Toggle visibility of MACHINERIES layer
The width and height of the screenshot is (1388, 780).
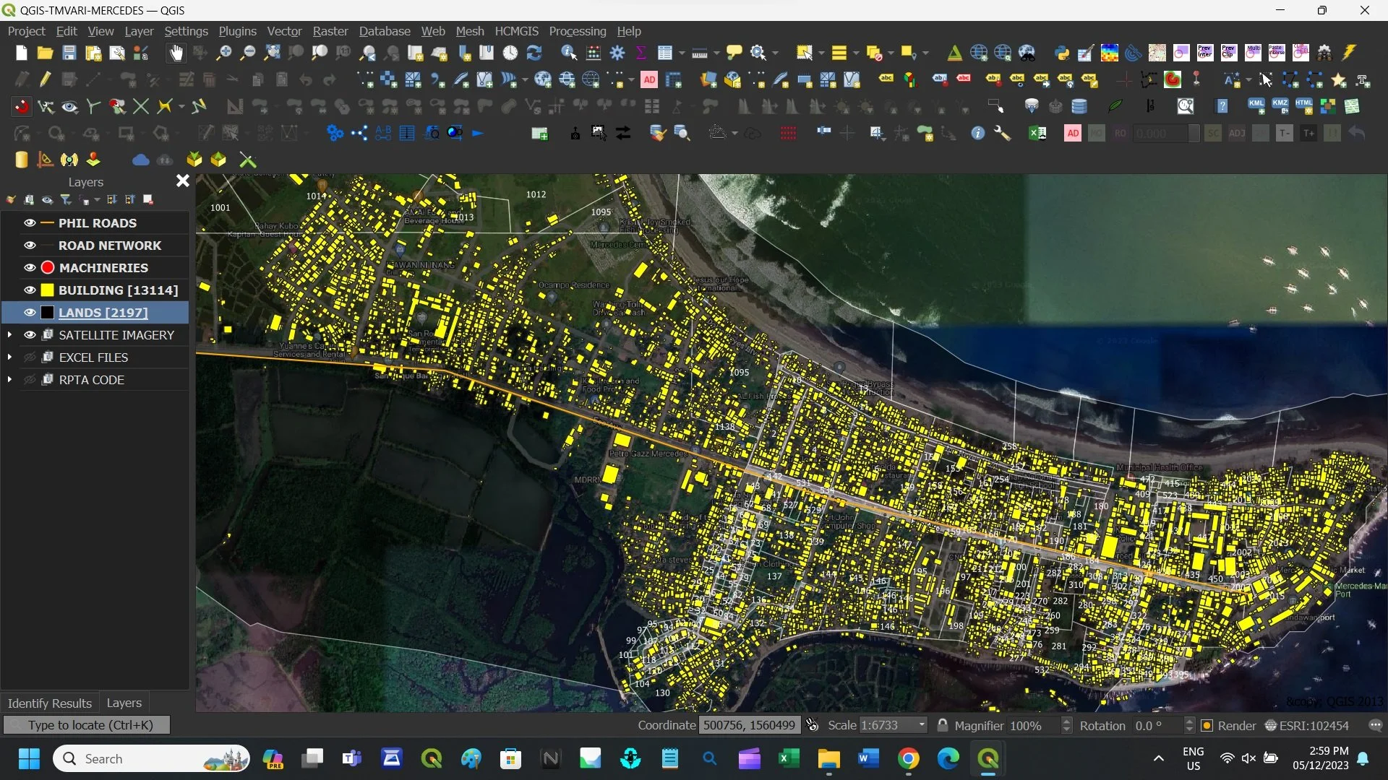click(30, 268)
